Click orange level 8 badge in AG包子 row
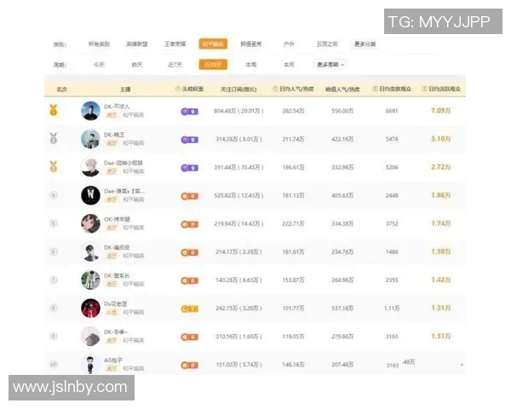Viewport: 511px width, 409px height. click(190, 366)
